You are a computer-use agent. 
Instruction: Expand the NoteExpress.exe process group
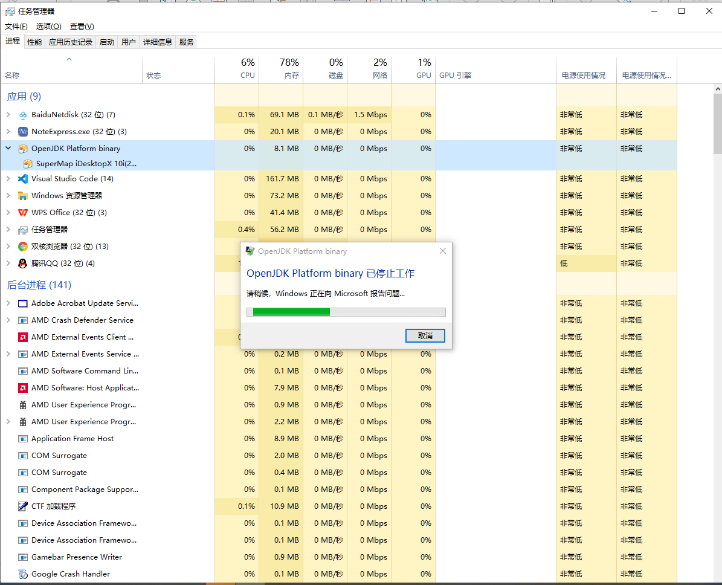click(x=8, y=131)
